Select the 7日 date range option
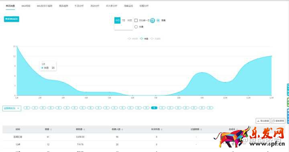 click(123, 21)
